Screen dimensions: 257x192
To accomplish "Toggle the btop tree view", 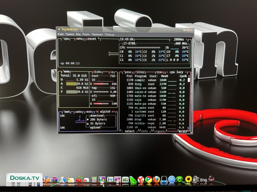I will click(x=160, y=72).
